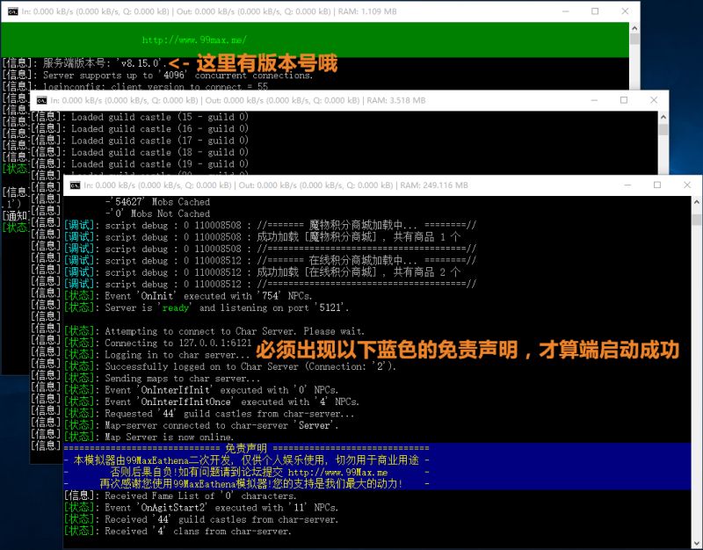Open the system menu from map server window icon
The width and height of the screenshot is (703, 550).
coord(75,185)
